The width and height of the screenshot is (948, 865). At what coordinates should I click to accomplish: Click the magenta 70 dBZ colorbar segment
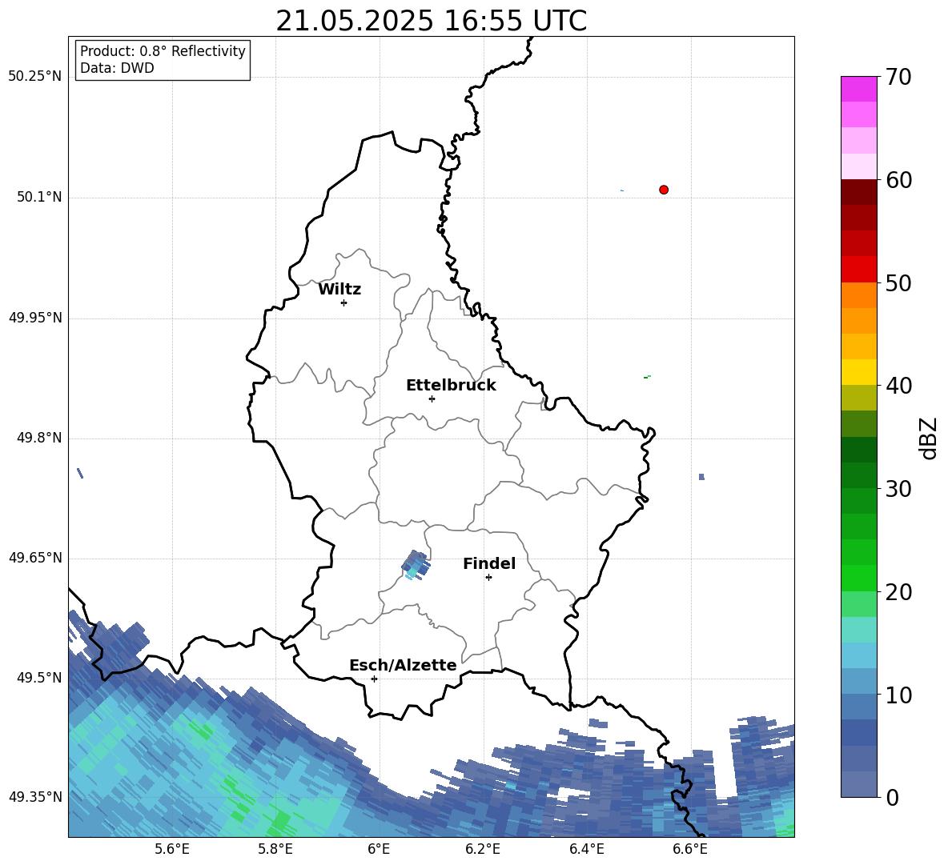pos(858,89)
